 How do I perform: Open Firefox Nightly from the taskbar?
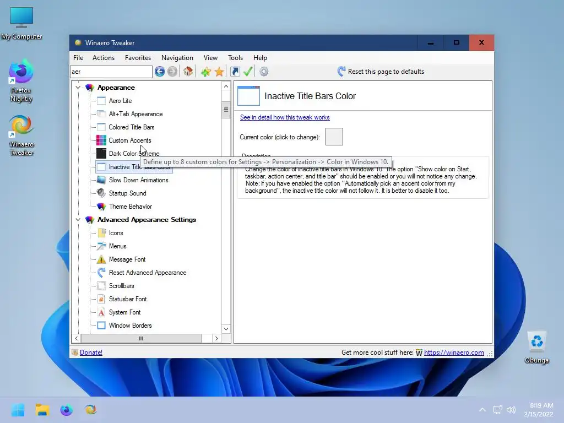pyautogui.click(x=66, y=410)
